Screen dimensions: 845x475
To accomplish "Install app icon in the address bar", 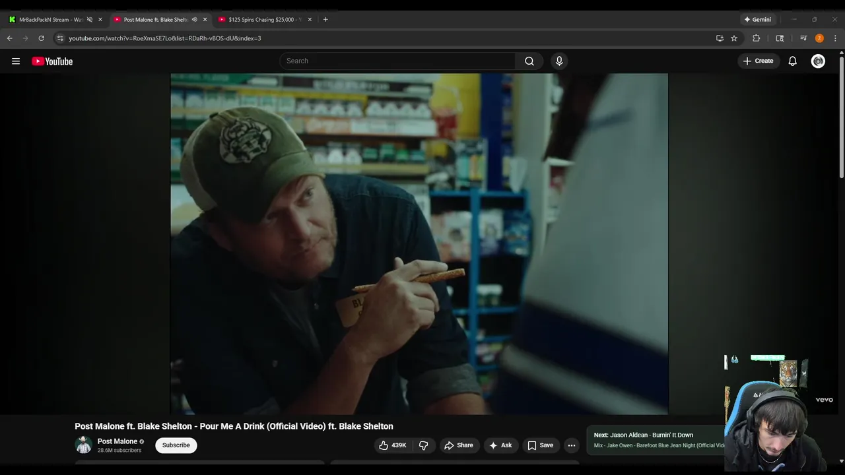I will pos(720,38).
